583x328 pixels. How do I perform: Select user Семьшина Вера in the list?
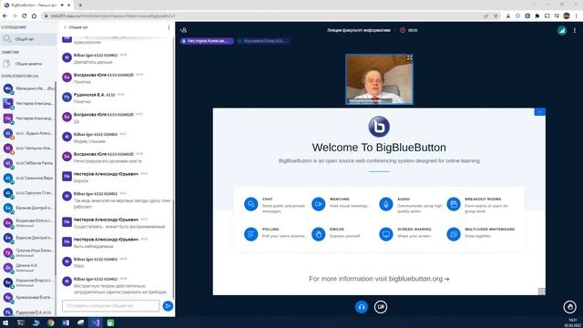click(28, 178)
